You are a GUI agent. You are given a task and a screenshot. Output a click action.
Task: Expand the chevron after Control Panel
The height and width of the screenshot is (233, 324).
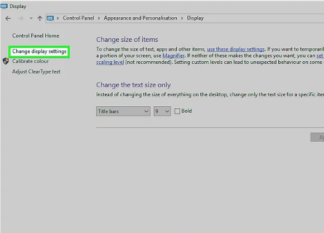coord(99,18)
